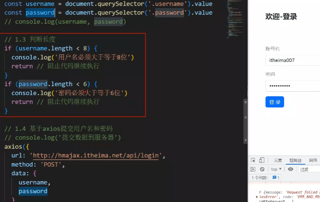Image resolution: width=320 pixels, height=202 pixels.
Task: Click 'username.length < 8' condition
Action: click(x=53, y=48)
